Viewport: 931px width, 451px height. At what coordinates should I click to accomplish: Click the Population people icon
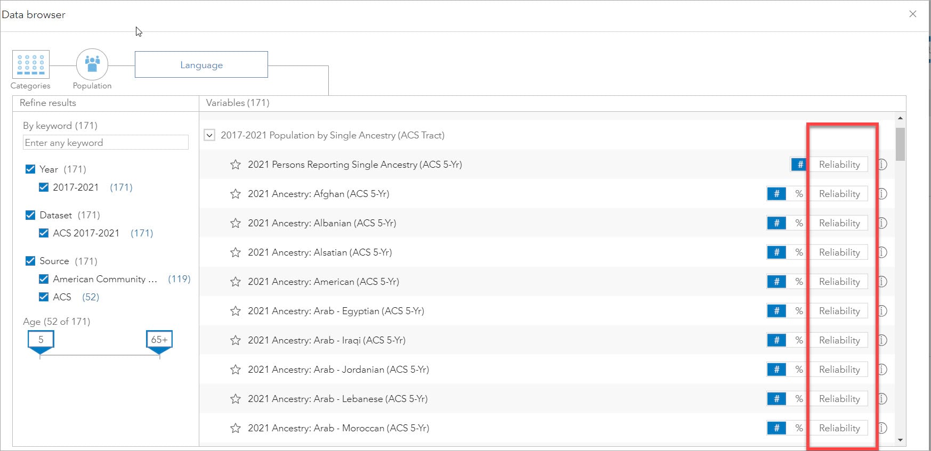tap(92, 64)
